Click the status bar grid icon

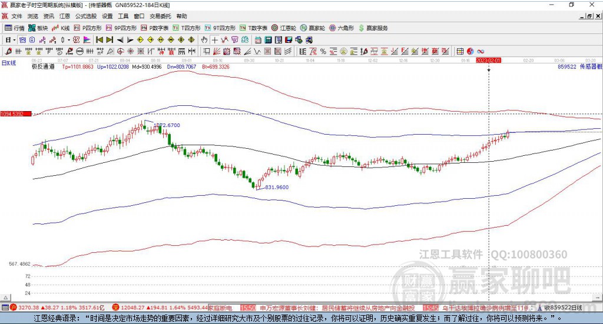tap(5, 308)
